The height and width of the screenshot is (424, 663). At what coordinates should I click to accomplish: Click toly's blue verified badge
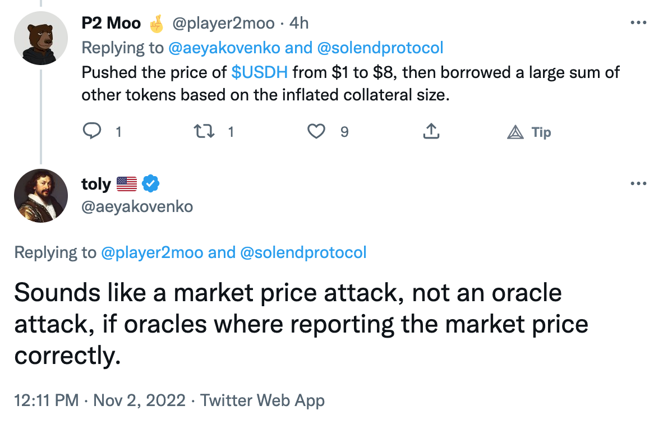click(150, 183)
